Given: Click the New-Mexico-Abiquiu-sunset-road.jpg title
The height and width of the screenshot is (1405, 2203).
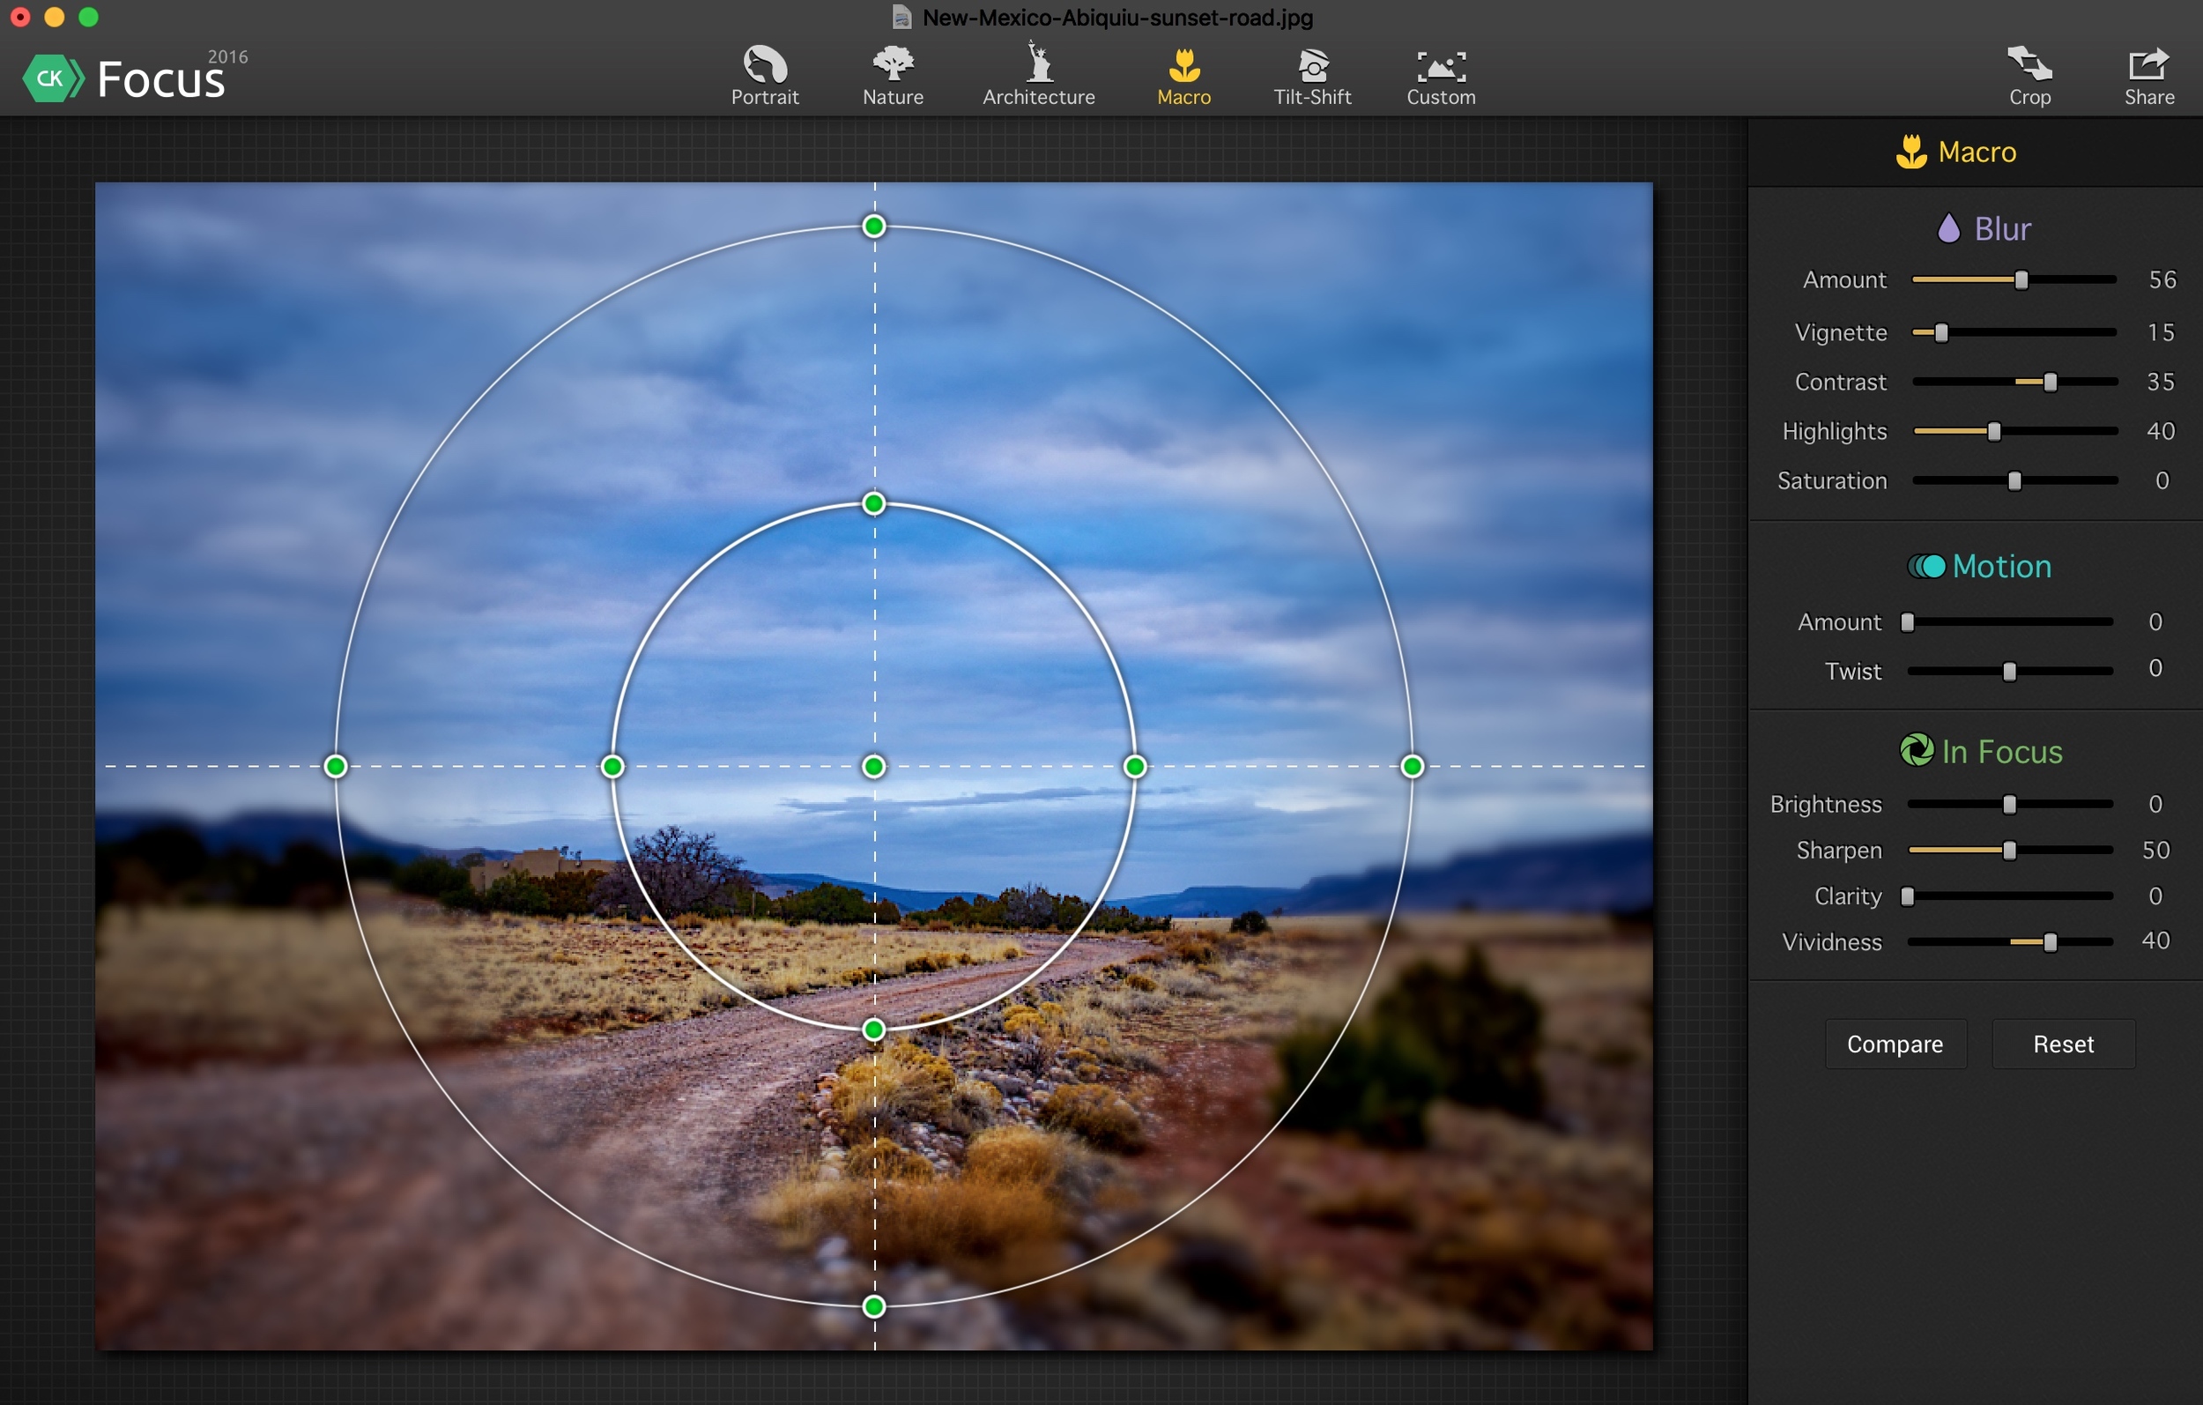Looking at the screenshot, I should [1117, 18].
